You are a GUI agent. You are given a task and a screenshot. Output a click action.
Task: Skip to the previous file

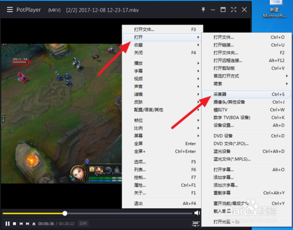pos(21,224)
